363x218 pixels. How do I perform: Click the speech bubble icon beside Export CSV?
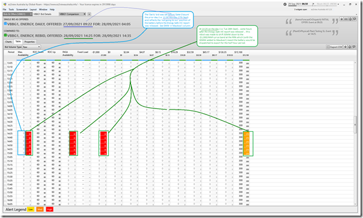point(354,47)
